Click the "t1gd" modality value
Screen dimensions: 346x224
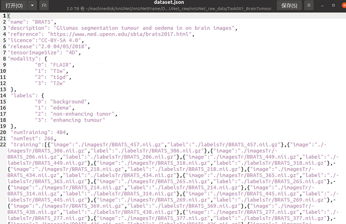(x=59, y=77)
